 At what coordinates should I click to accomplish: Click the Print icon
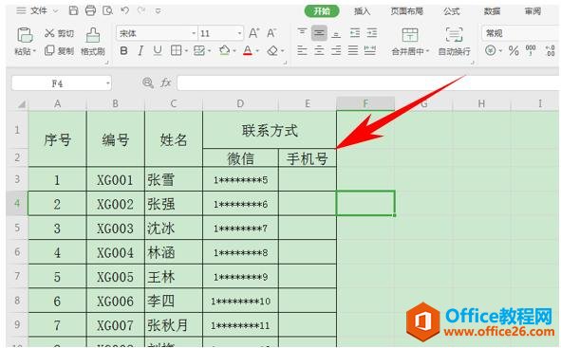click(90, 10)
